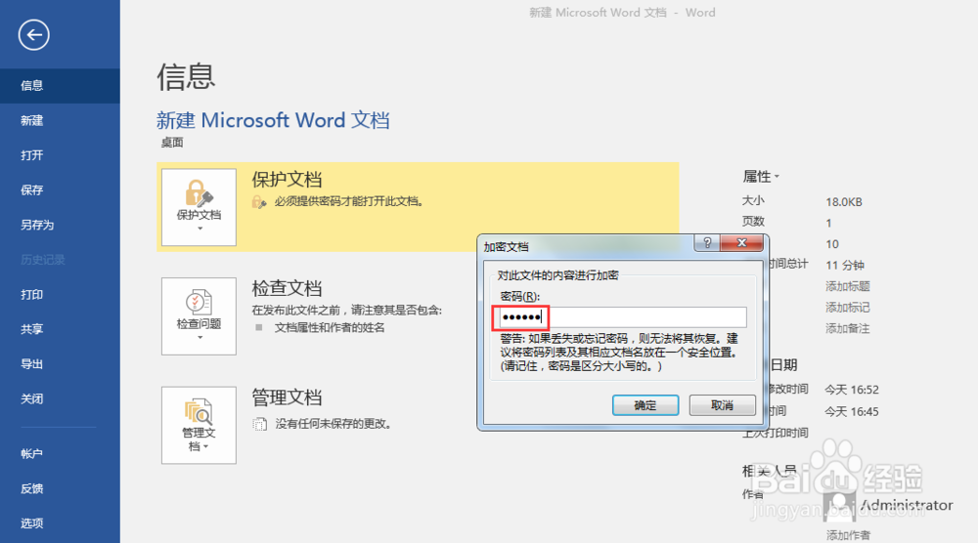Click the 添加备注 property field
This screenshot has width=978, height=543.
[x=848, y=329]
